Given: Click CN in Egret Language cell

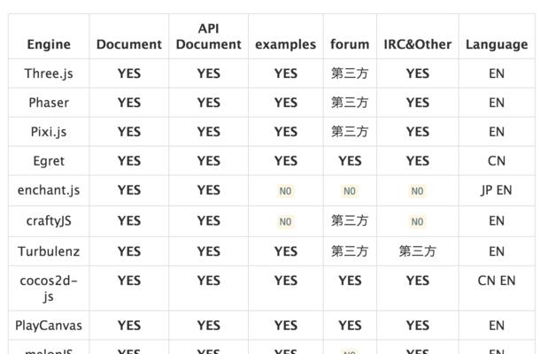Looking at the screenshot, I should point(497,161).
